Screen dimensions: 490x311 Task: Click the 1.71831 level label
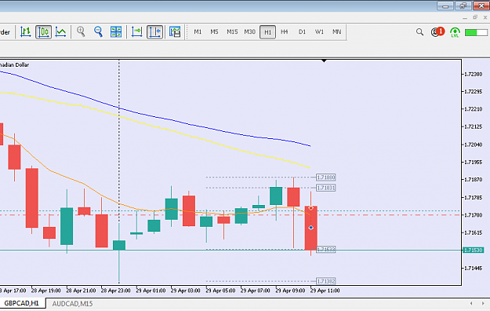point(326,188)
